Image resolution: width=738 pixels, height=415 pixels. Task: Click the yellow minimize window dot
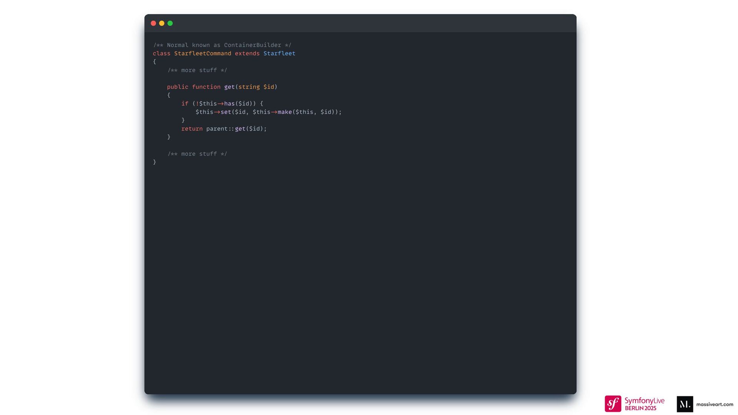tap(162, 23)
